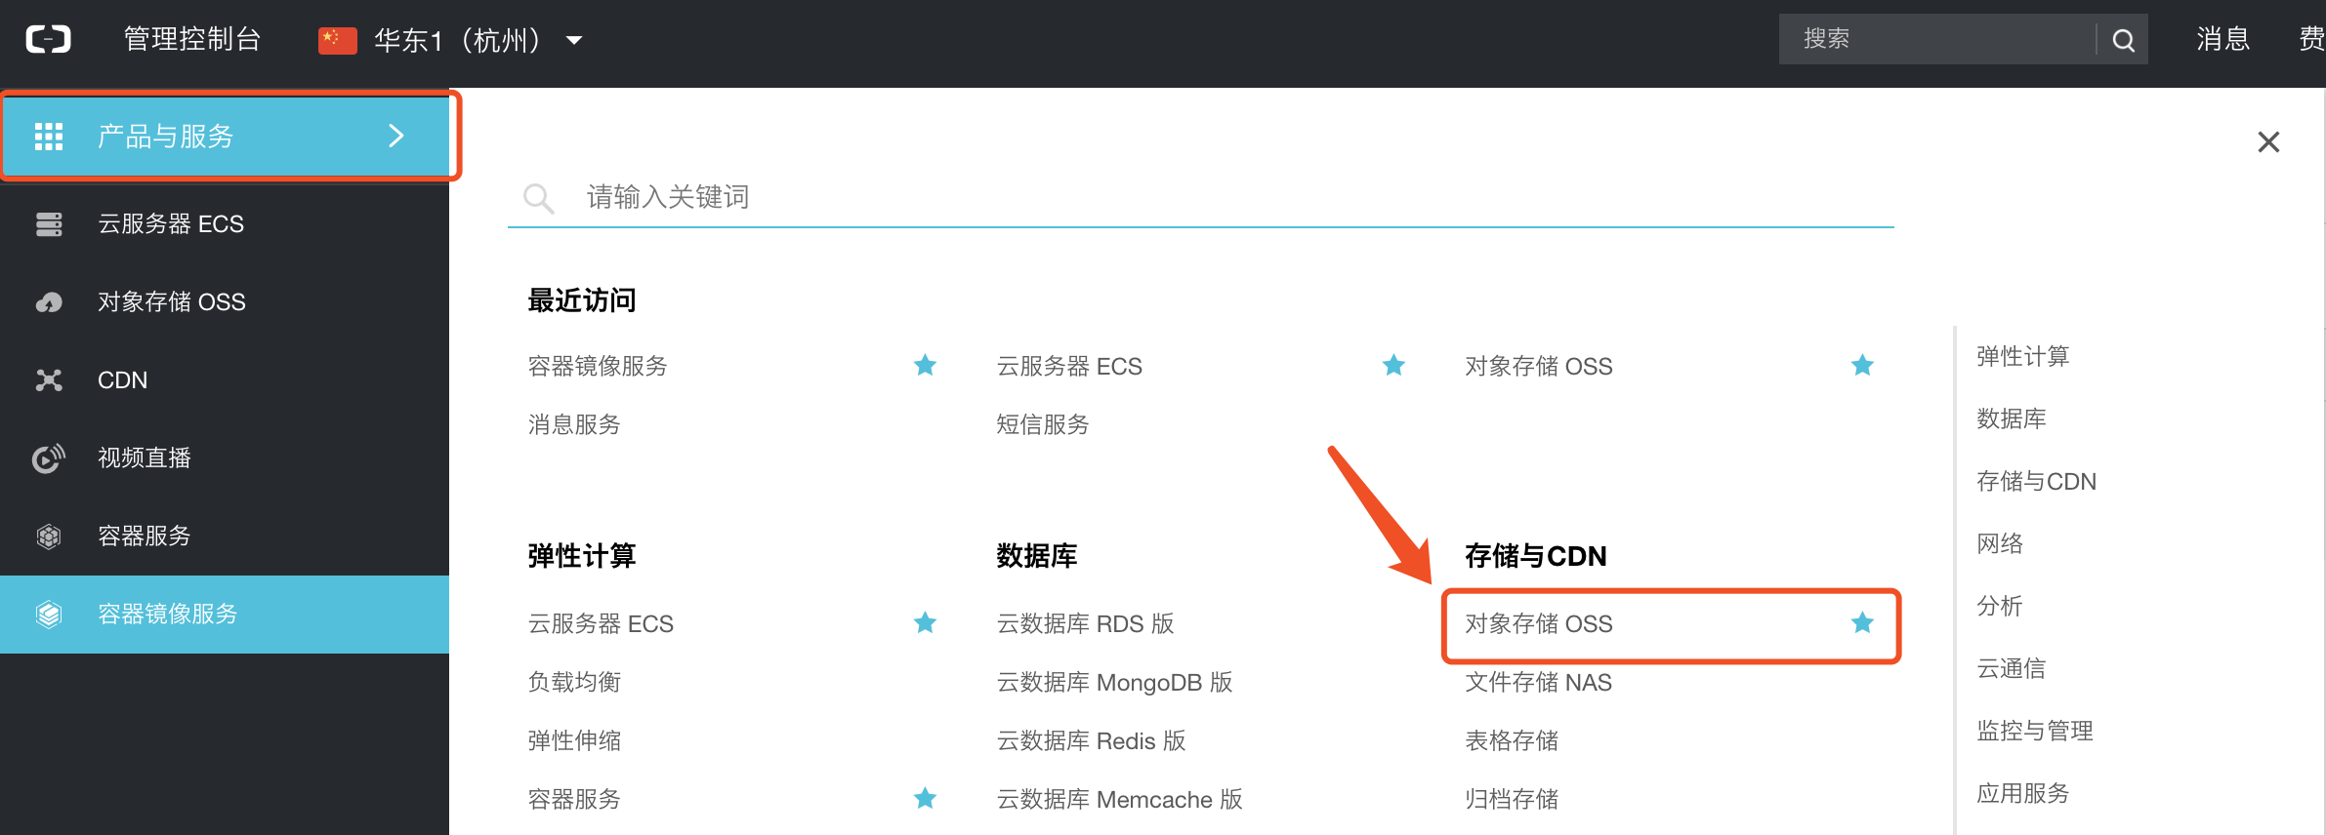This screenshot has width=2326, height=835.
Task: Click the ECS server icon in sidebar
Action: [x=49, y=224]
